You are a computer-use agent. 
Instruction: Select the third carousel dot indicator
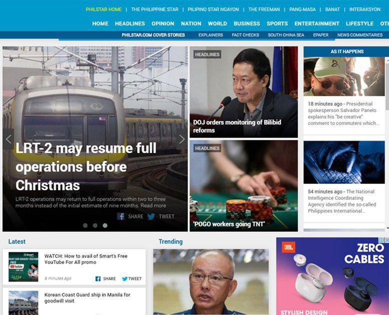(x=105, y=225)
